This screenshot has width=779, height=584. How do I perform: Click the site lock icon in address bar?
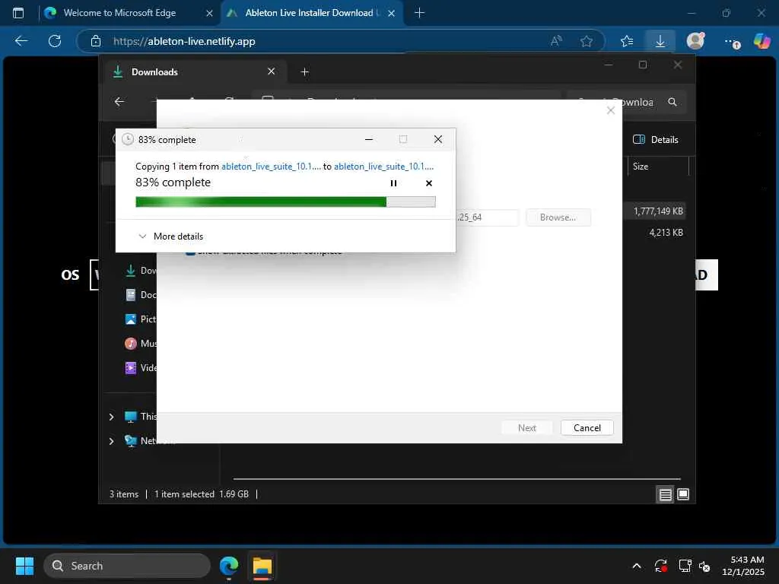click(95, 41)
